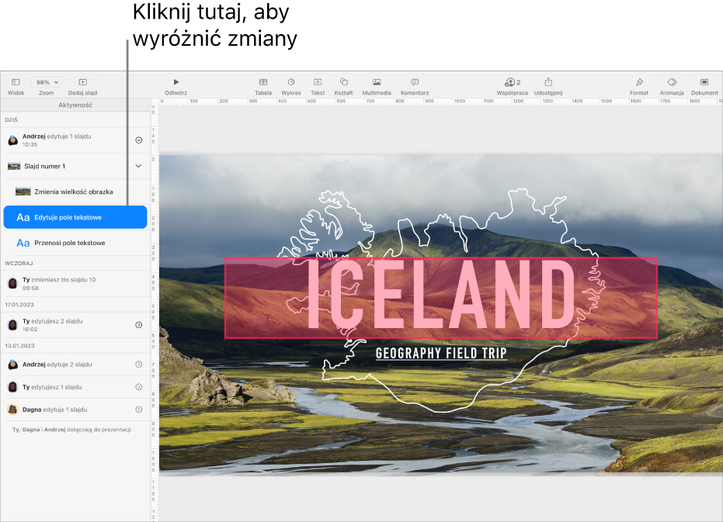Image resolution: width=723 pixels, height=522 pixels.
Task: Select Zmienia wielkość obrazka change
Action: click(77, 192)
